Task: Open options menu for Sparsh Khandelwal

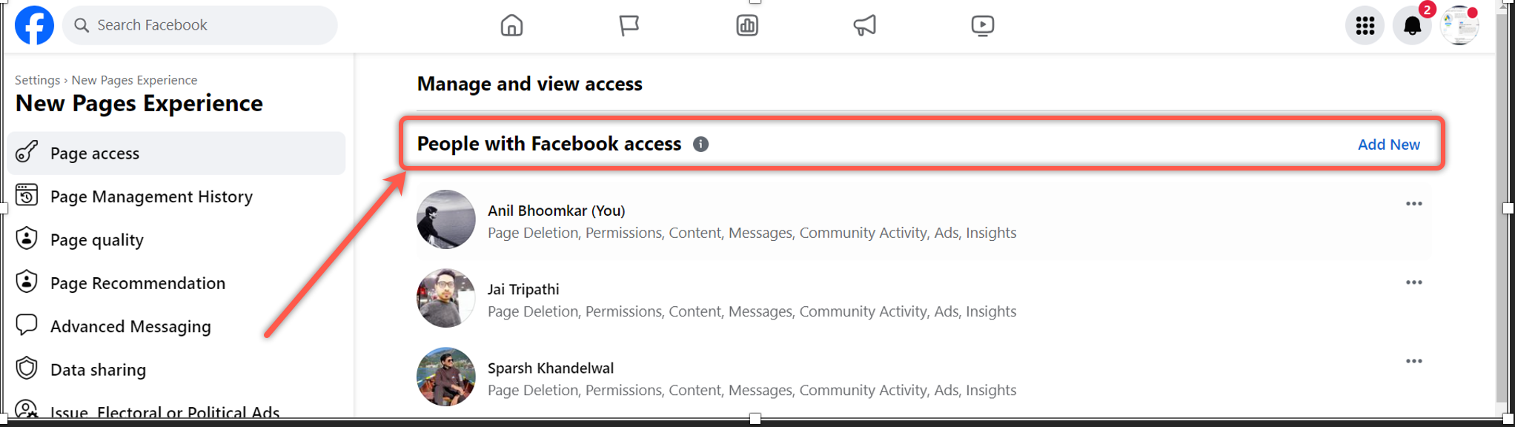Action: [x=1413, y=361]
